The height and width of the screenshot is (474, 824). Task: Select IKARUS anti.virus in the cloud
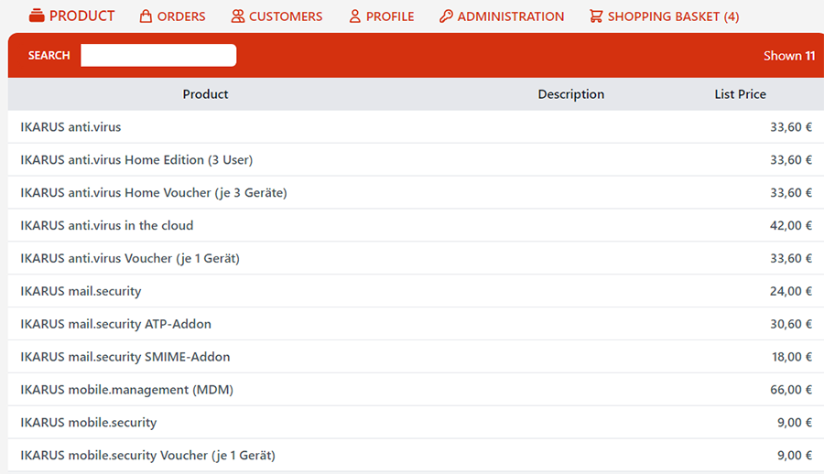416,225
